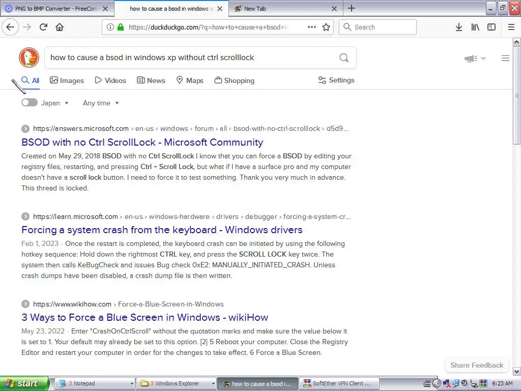This screenshot has height=391, width=521.
Task: Switch to News results
Action: (151, 80)
